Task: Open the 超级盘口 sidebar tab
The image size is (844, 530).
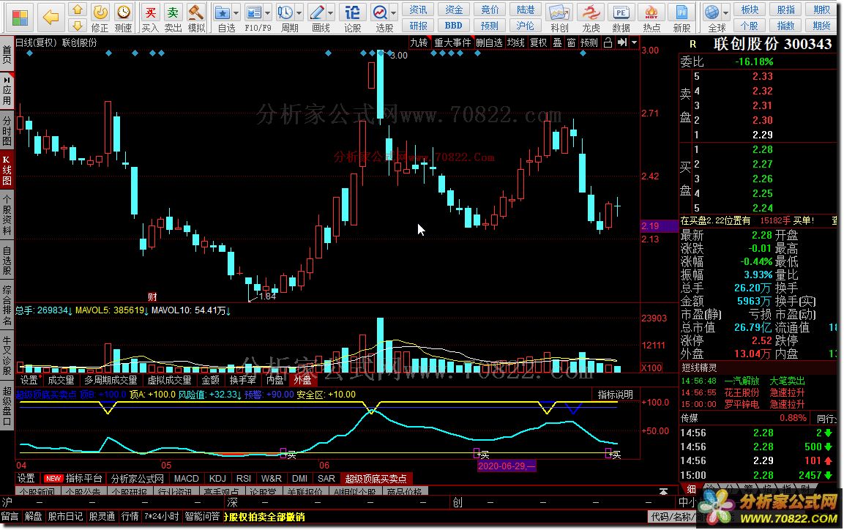Action: (7, 405)
